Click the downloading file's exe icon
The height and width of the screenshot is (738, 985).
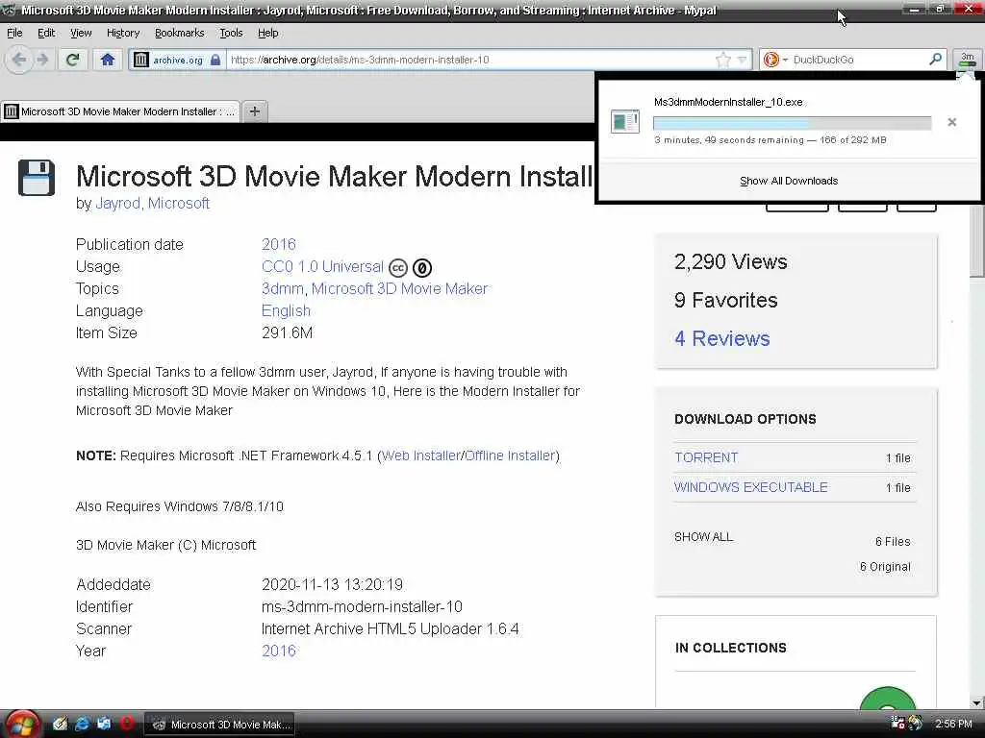coord(625,121)
